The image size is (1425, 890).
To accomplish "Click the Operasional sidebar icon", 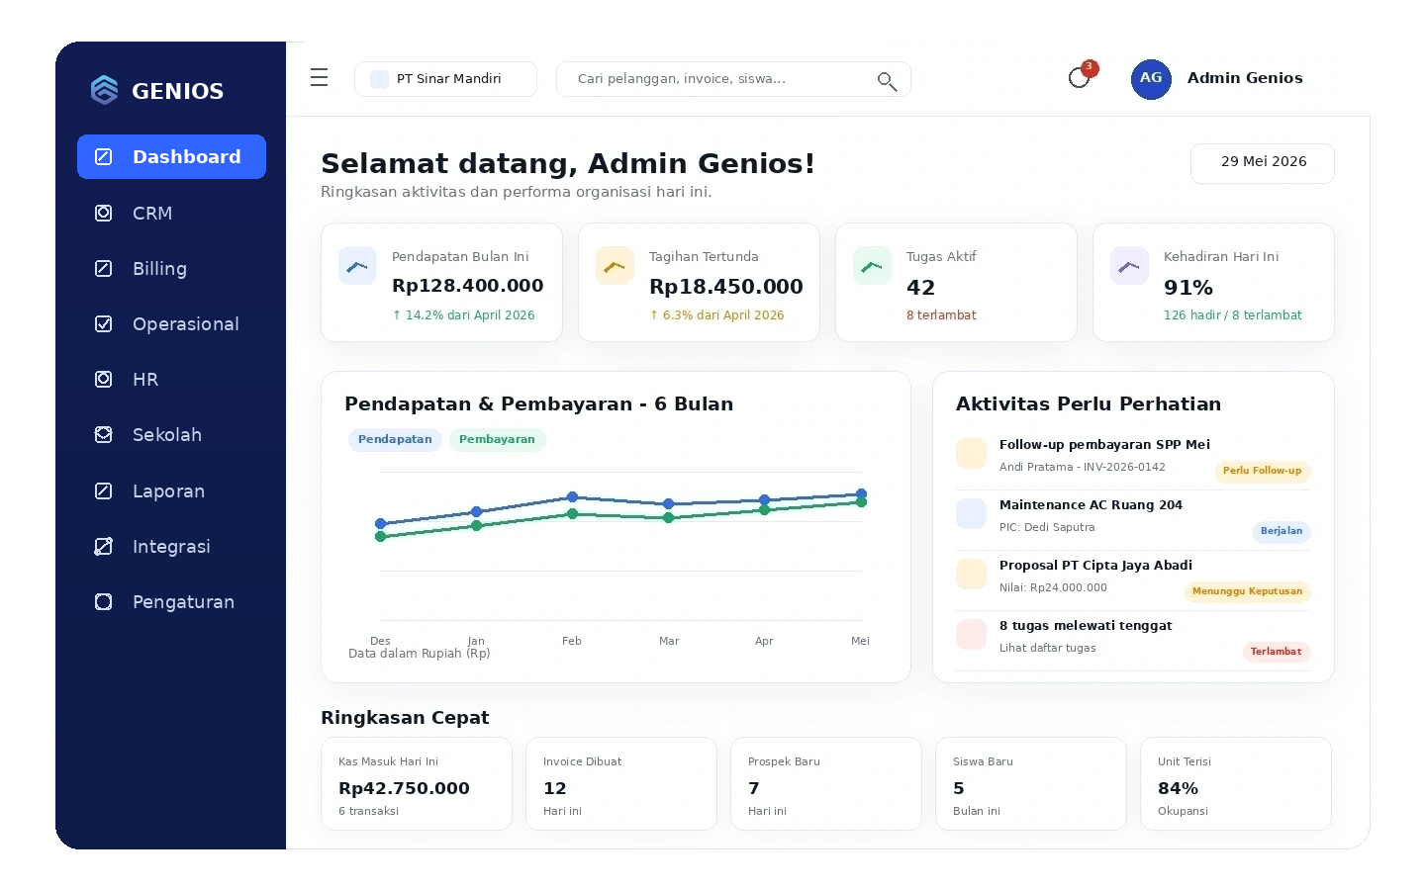I will click(103, 323).
